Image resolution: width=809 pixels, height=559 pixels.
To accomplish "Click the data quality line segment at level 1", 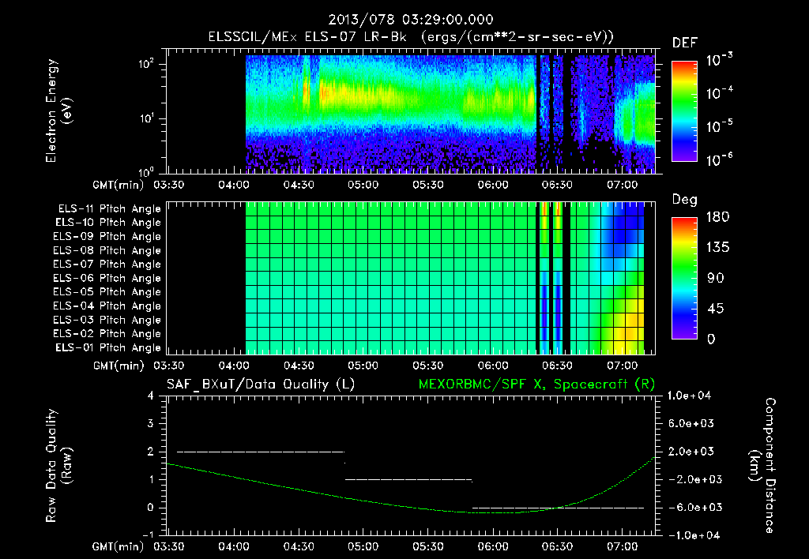I will [x=408, y=479].
